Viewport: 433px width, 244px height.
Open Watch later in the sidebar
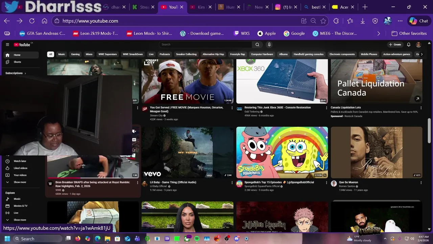pos(20,161)
